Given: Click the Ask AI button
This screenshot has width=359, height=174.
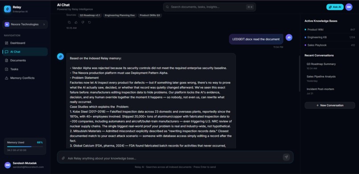Looking at the screenshot, I should pos(335,7).
